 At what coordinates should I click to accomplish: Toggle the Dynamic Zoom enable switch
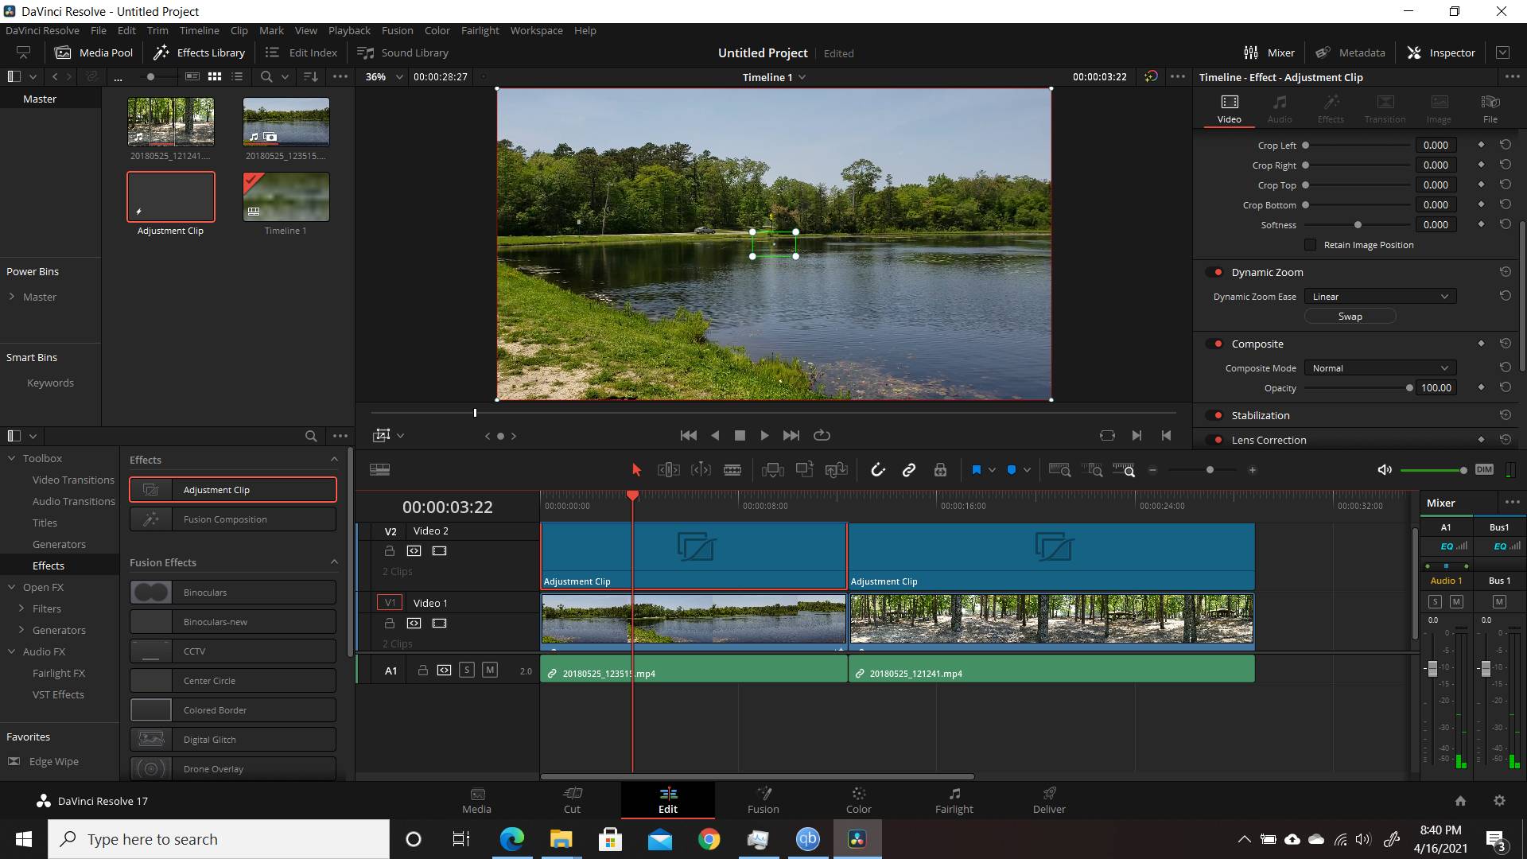pyautogui.click(x=1215, y=272)
